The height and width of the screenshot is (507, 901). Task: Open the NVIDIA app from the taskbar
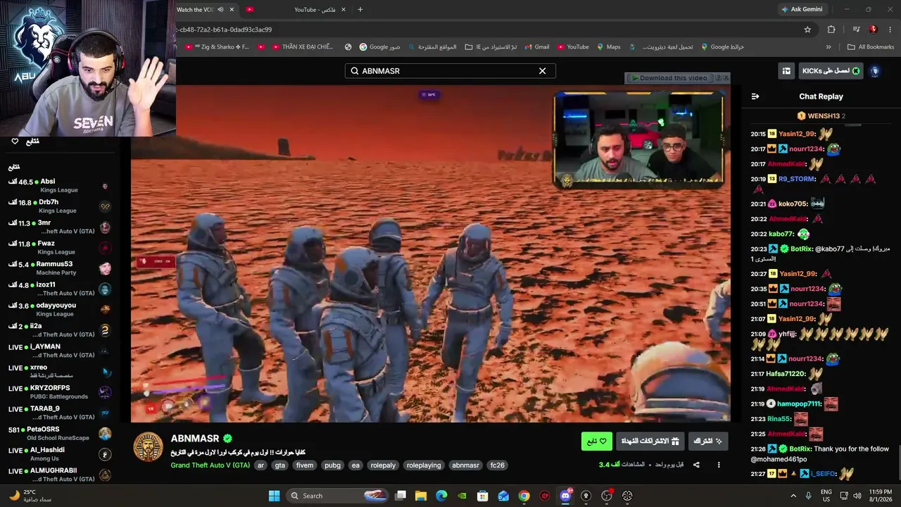click(462, 496)
